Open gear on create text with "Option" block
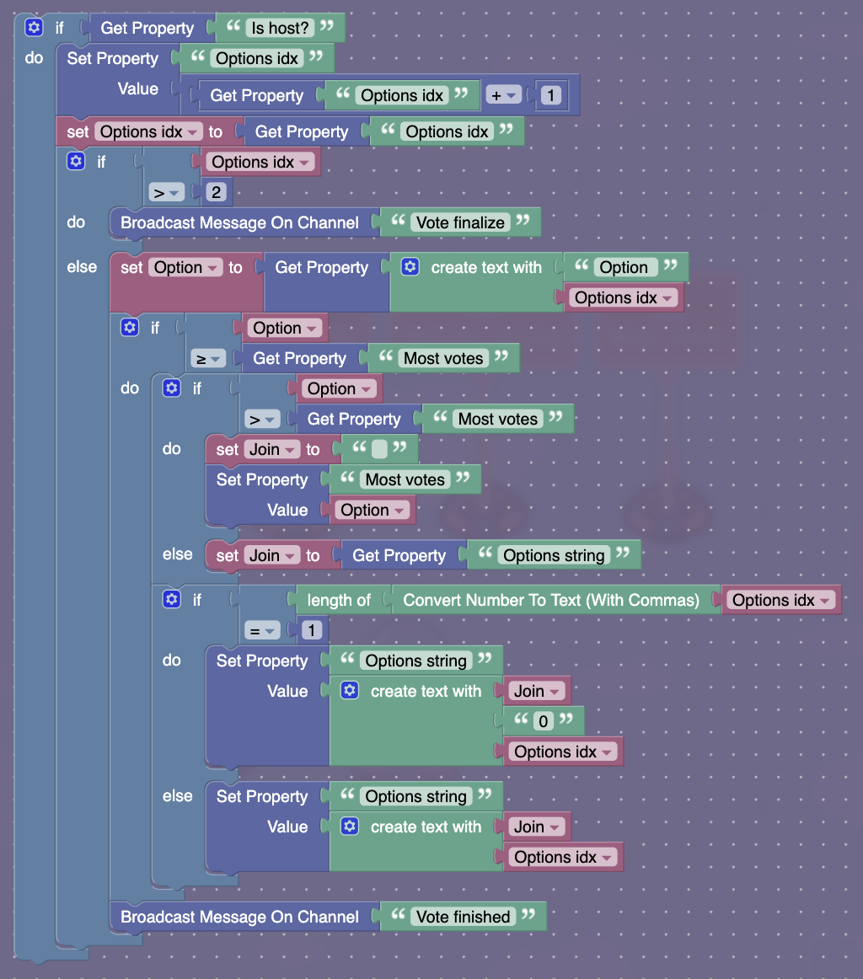Image resolution: width=863 pixels, height=979 pixels. tap(410, 267)
